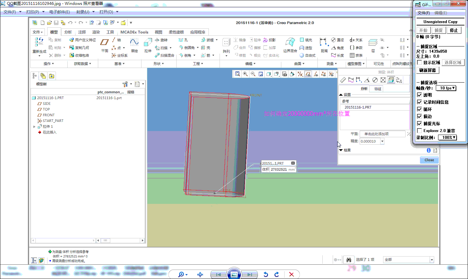This screenshot has width=468, height=279.
Task: Select the Boundary Blend (边界混合) icon
Action: [x=290, y=43]
